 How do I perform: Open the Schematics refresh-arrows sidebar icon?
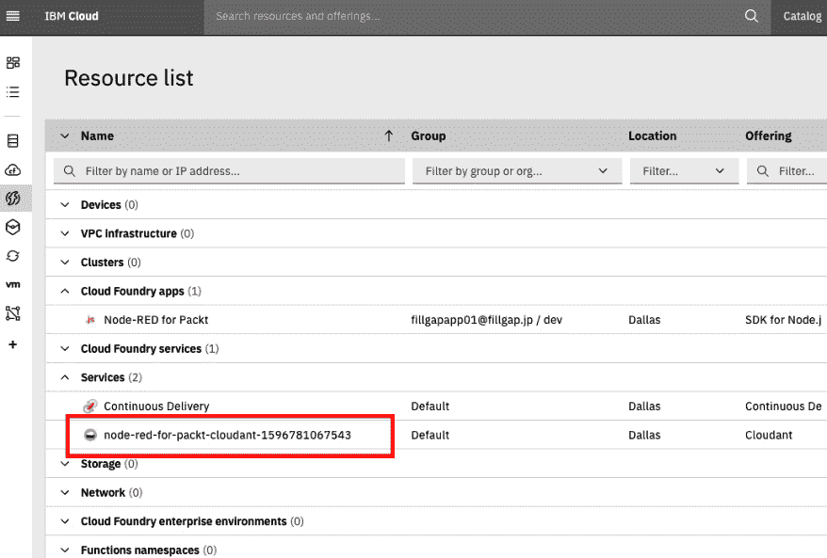point(12,256)
